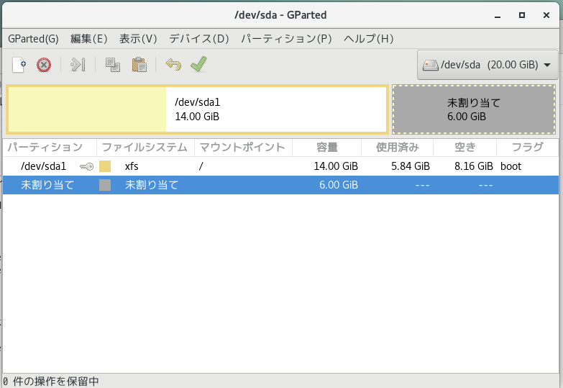The width and height of the screenshot is (563, 388).
Task: Minimize the GParted window
Action: [x=498, y=15]
